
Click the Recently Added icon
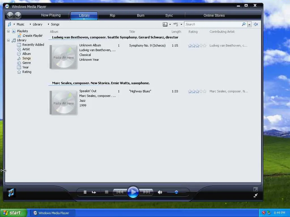[x=19, y=45]
